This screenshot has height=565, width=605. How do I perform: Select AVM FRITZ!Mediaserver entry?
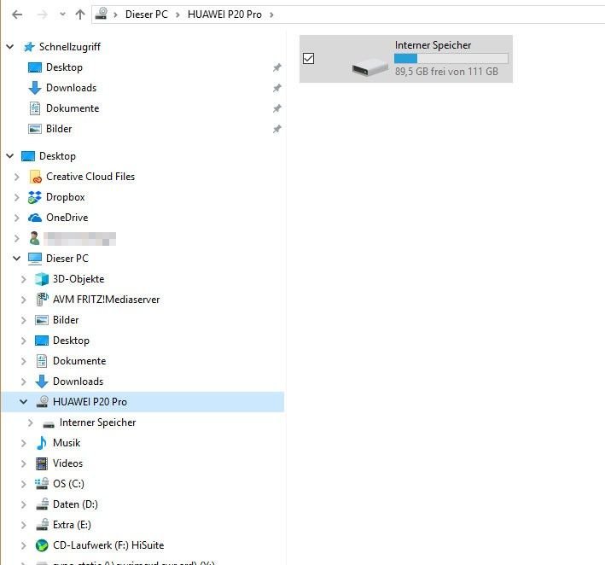pyautogui.click(x=106, y=300)
